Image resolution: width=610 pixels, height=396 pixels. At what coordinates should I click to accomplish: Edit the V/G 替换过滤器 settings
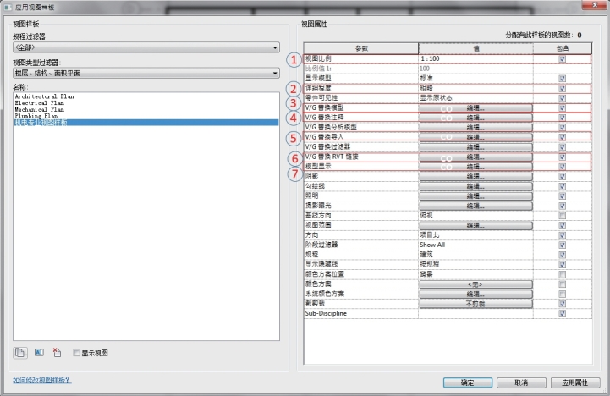click(x=475, y=146)
